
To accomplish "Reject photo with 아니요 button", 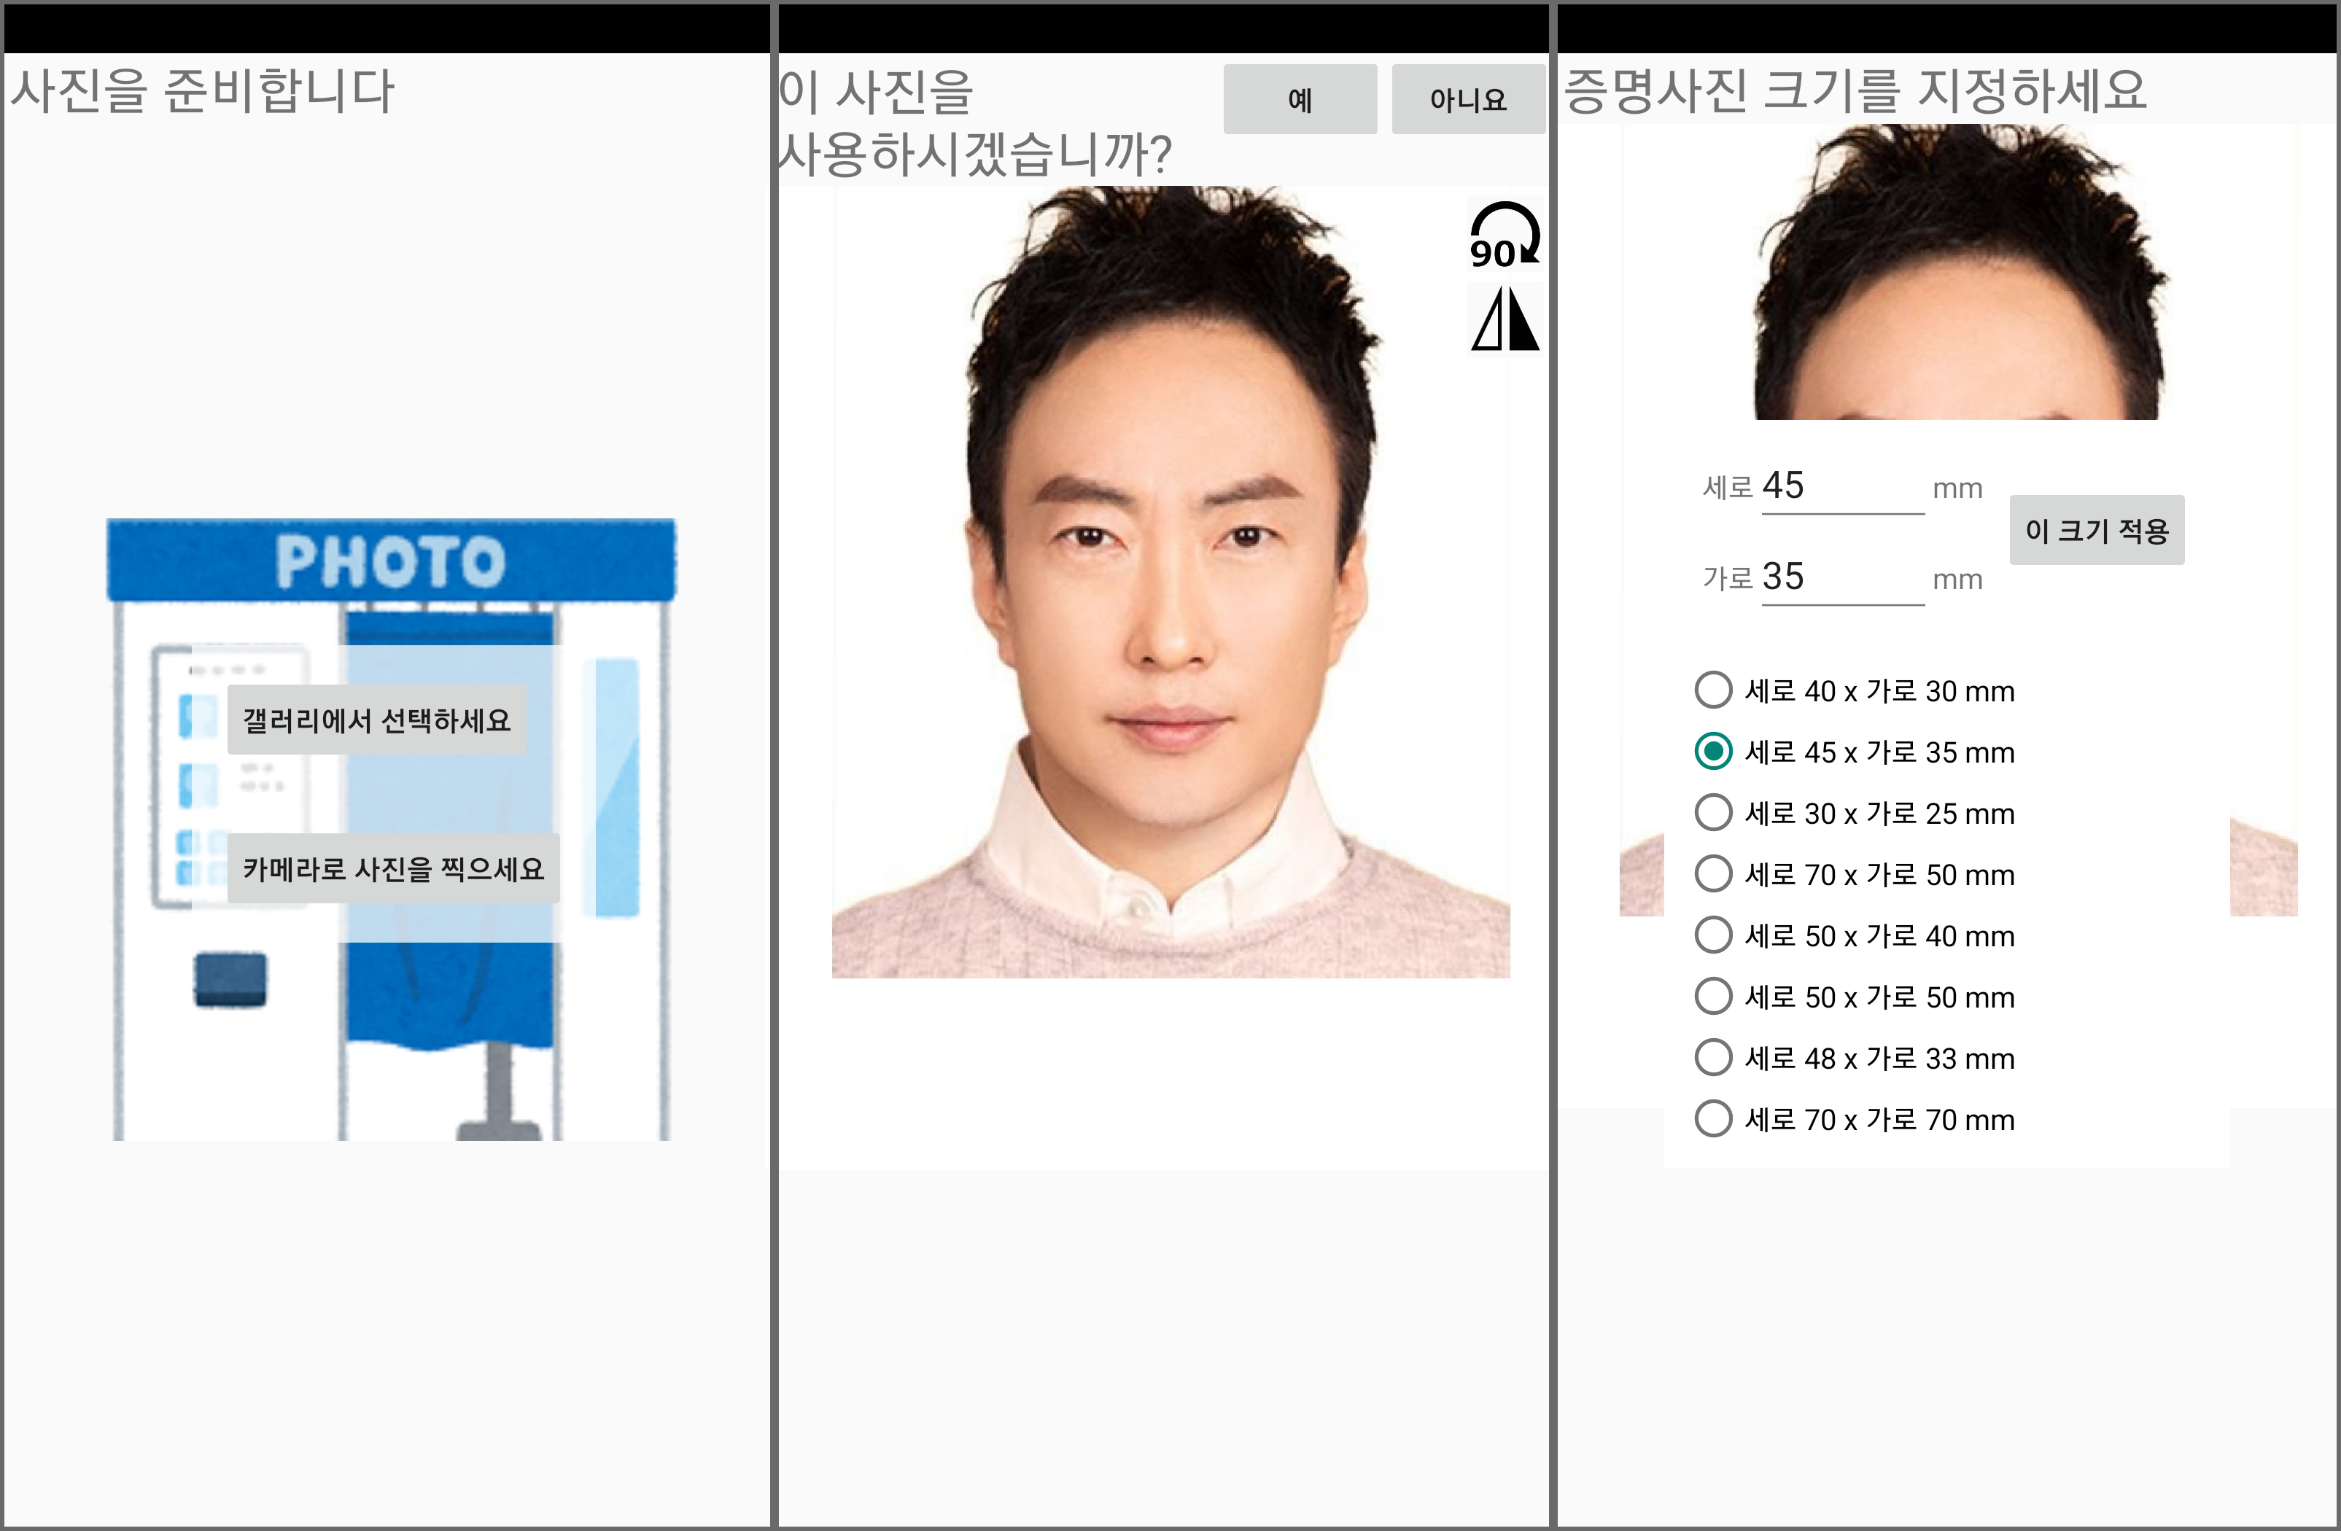I will 1467,99.
